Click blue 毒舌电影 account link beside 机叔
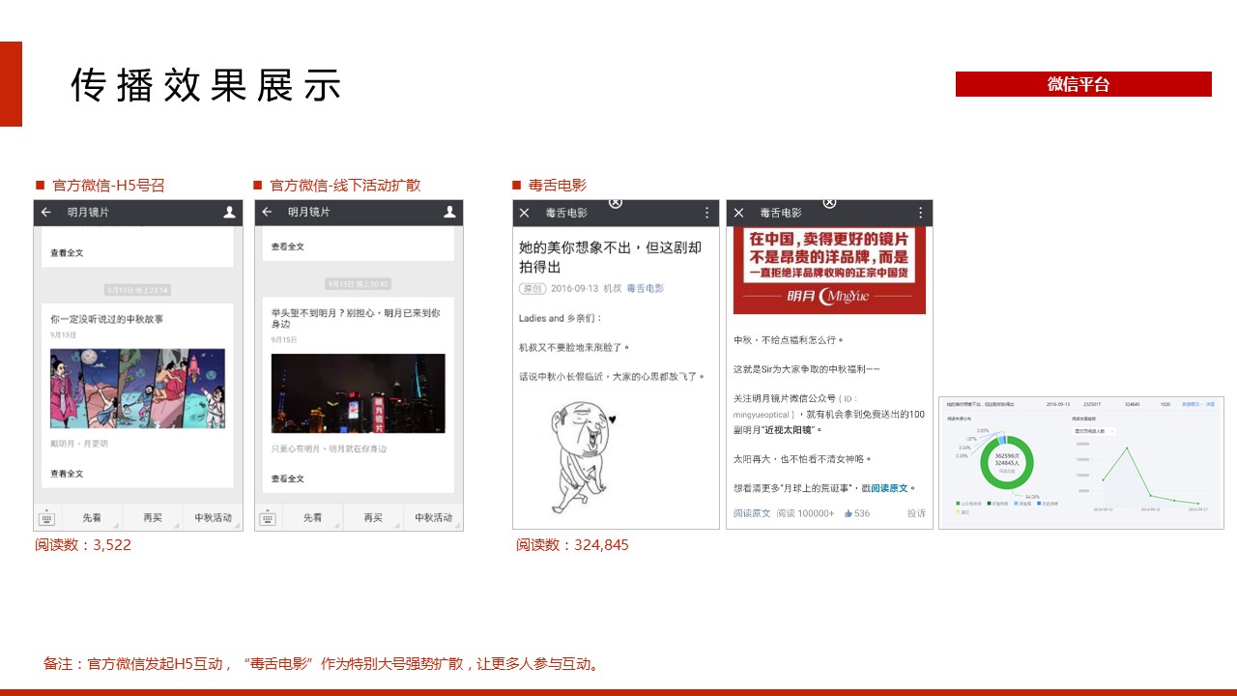 [x=646, y=288]
